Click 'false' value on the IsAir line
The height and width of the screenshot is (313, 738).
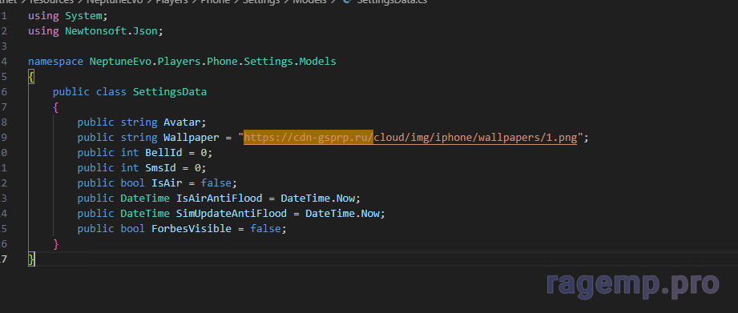216,183
